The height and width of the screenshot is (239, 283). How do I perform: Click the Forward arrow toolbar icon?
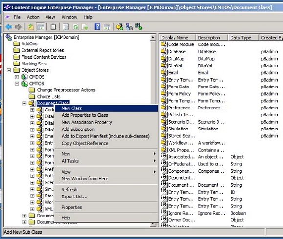(x=18, y=27)
